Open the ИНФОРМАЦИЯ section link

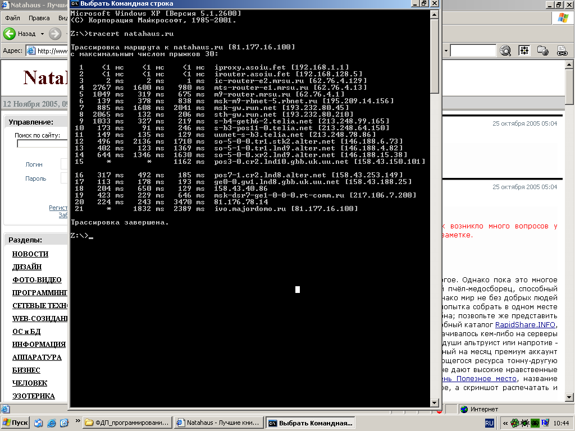tap(39, 344)
